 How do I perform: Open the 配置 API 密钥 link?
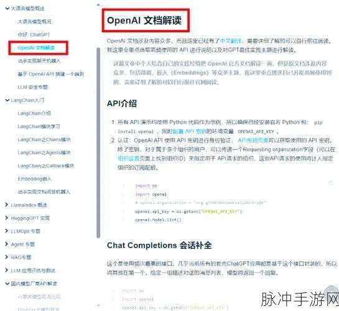(189, 131)
